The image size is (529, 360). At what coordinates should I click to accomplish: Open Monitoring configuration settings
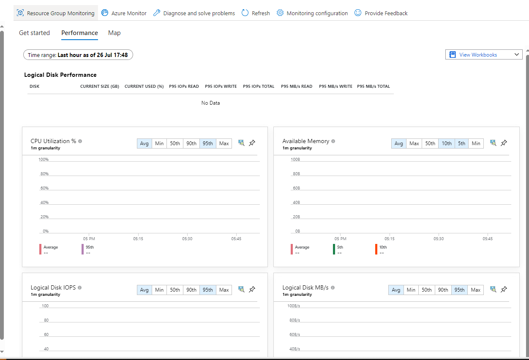pos(312,13)
